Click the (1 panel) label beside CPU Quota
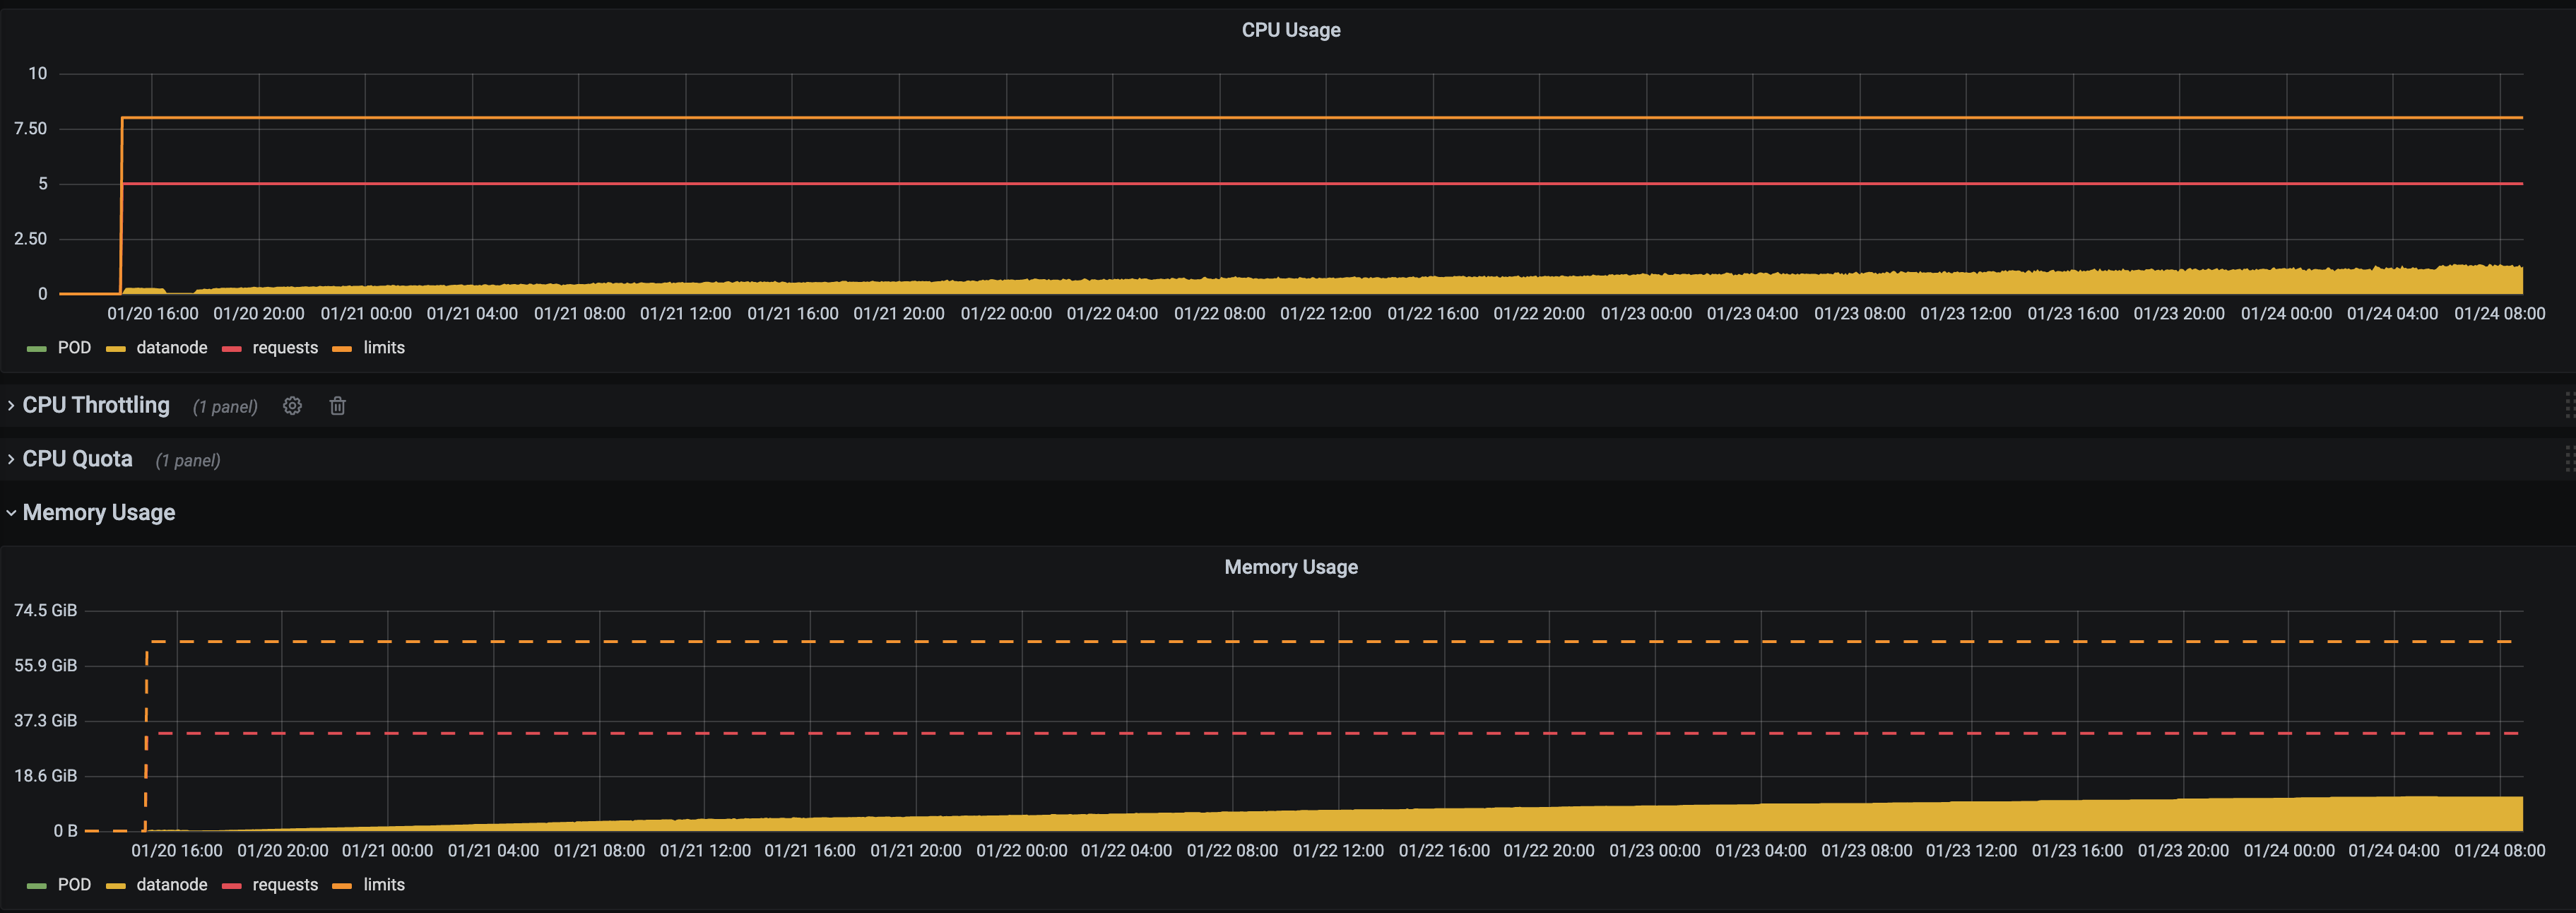 188,460
